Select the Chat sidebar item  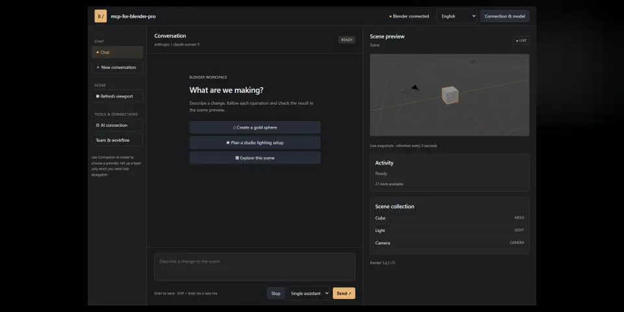118,52
